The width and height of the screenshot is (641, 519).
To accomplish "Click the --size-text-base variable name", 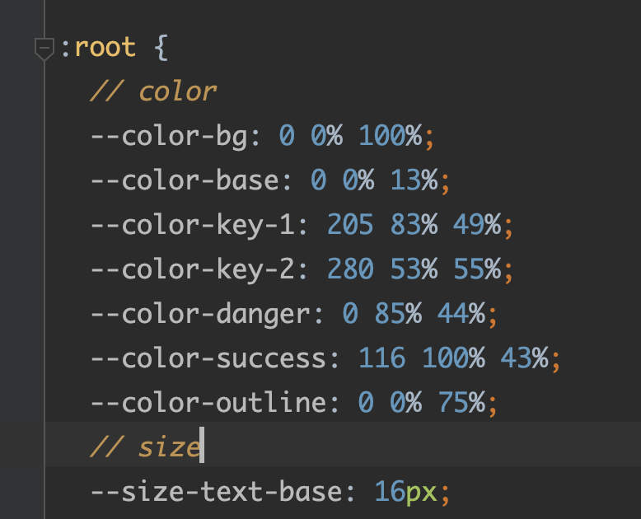I will [x=216, y=492].
